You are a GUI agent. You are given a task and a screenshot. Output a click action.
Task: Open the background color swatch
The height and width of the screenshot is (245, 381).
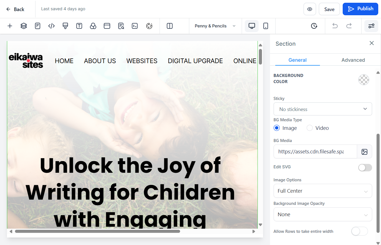tap(364, 80)
